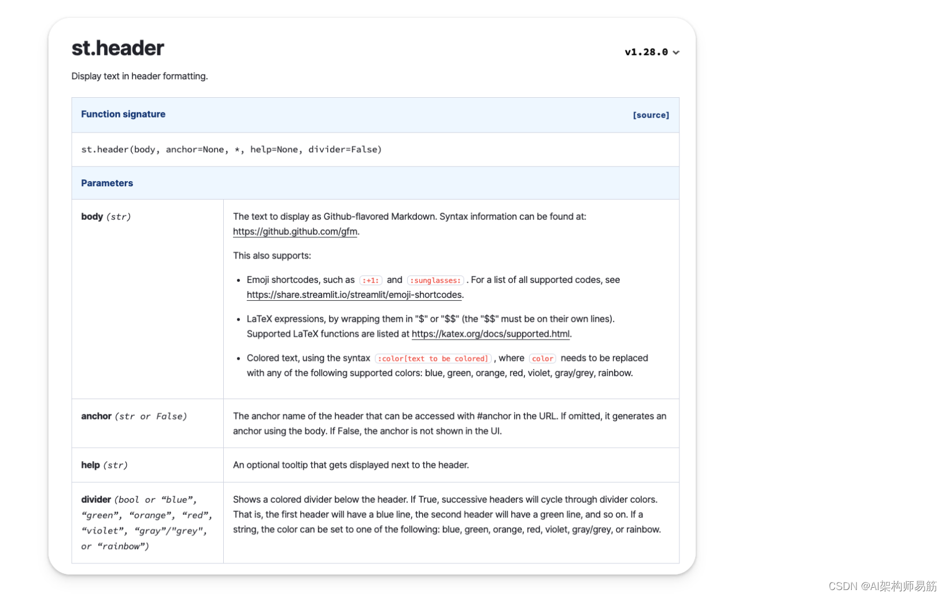
Task: Click the 'This also supports:' line
Action: click(x=272, y=256)
